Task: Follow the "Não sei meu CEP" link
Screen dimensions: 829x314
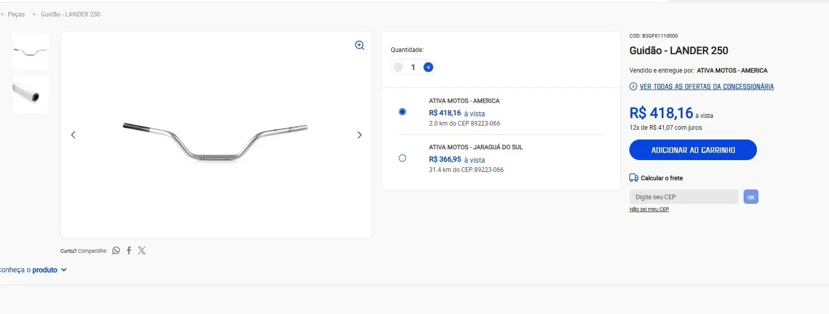Action: [649, 210]
